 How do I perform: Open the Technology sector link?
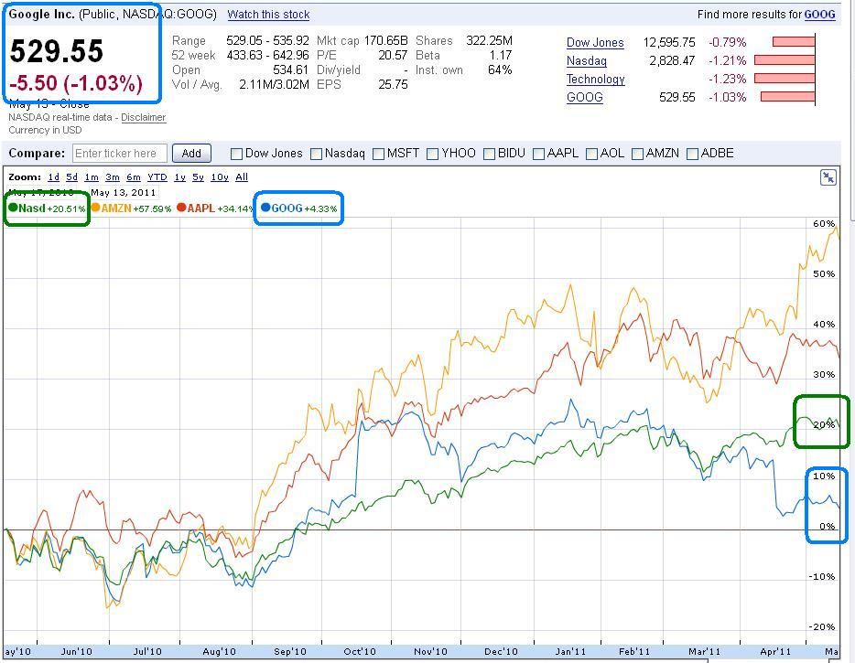pos(595,79)
